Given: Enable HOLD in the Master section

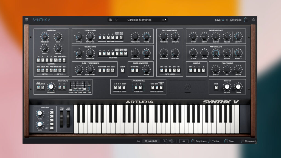Looking at the screenshot, I should click(x=217, y=87).
